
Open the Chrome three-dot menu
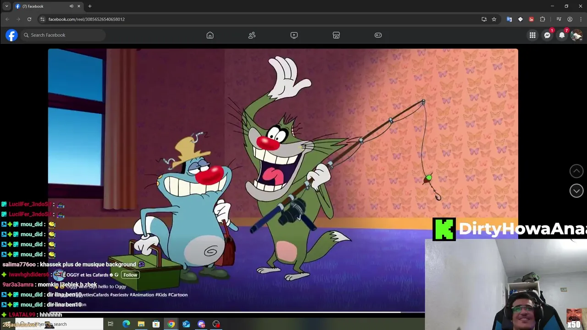[581, 19]
